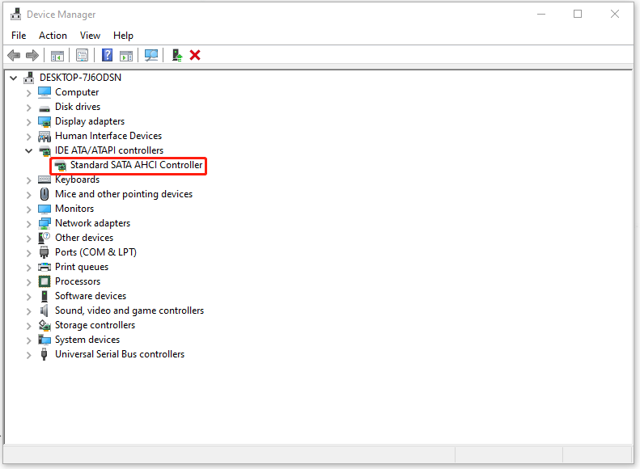Minimize the Device Manager window
Viewport: 640px width, 469px height.
click(x=541, y=15)
